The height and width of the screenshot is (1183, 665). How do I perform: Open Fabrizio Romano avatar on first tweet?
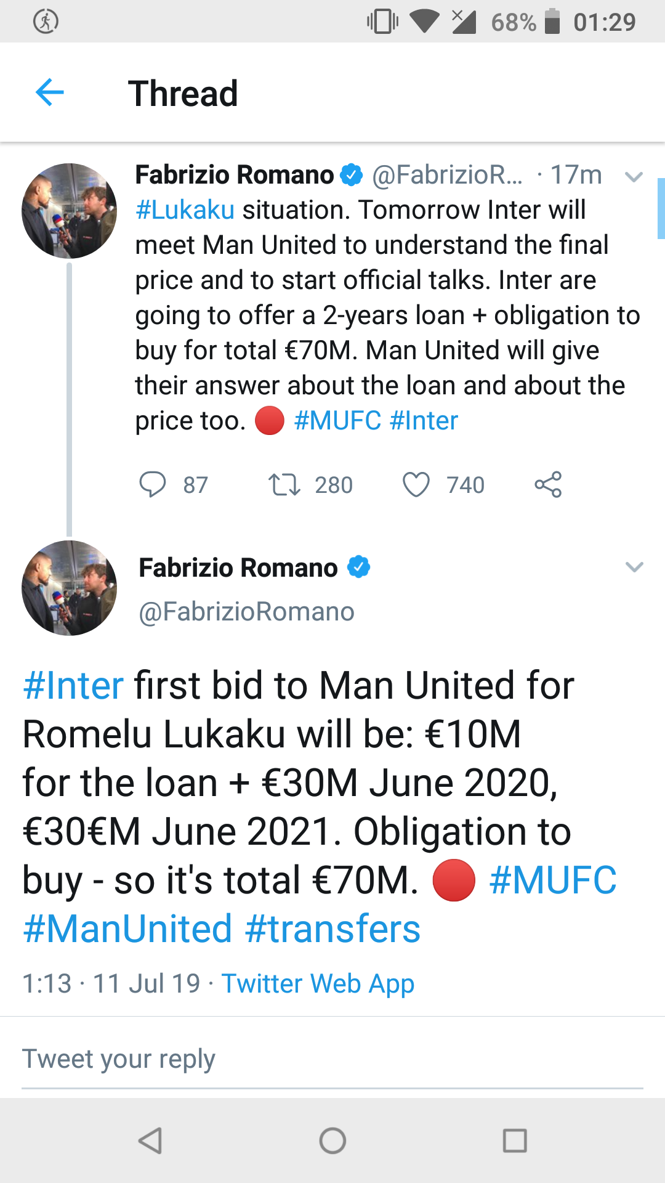(69, 211)
